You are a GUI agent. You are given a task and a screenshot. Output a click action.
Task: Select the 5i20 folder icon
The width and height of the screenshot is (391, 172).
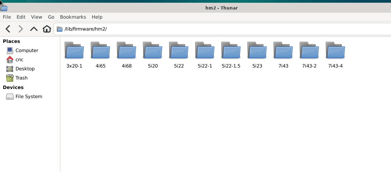tap(152, 50)
